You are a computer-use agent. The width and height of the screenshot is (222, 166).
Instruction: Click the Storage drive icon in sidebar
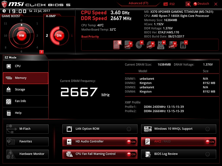pyautogui.click(x=9, y=89)
